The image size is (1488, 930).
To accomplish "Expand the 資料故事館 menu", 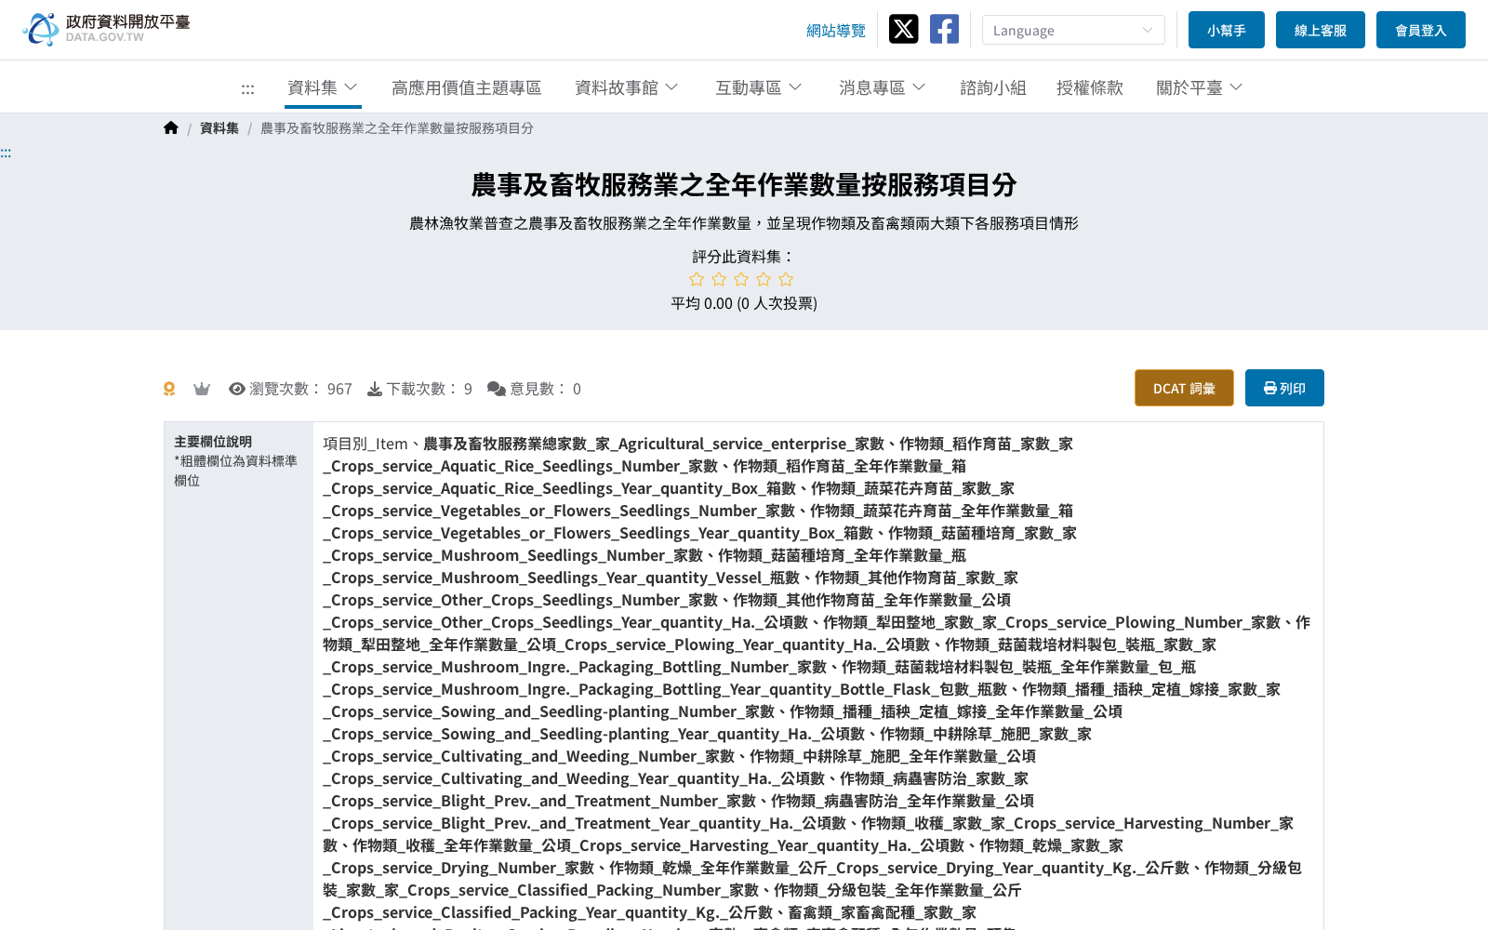I will click(627, 87).
